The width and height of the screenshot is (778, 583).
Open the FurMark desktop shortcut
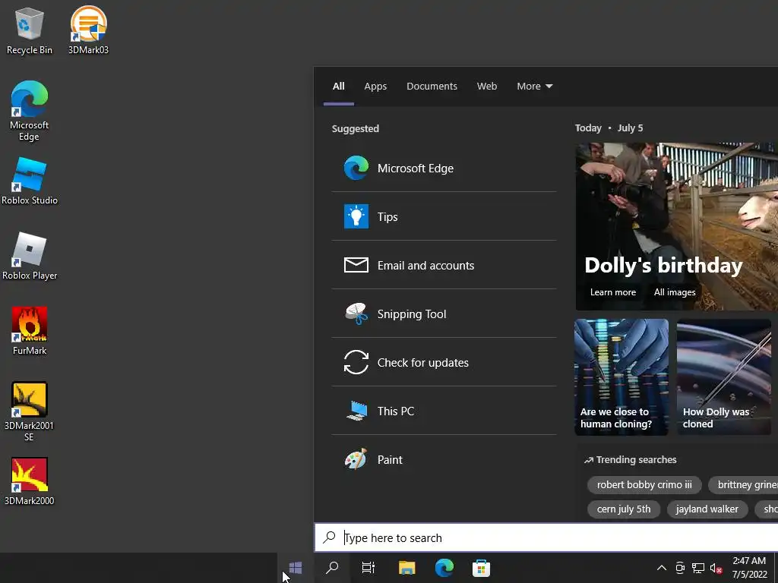[x=30, y=331]
